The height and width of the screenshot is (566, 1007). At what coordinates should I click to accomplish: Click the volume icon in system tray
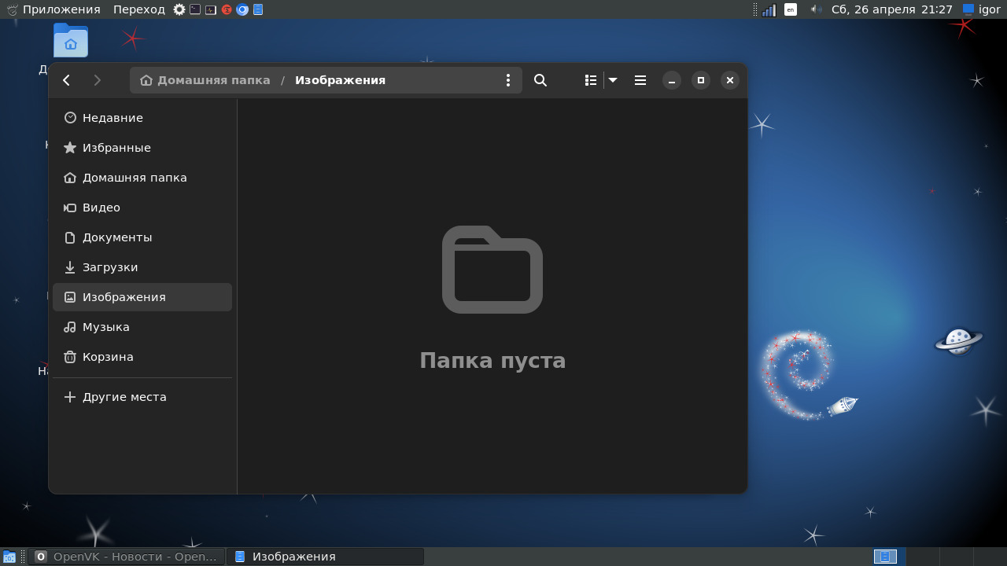(x=816, y=9)
